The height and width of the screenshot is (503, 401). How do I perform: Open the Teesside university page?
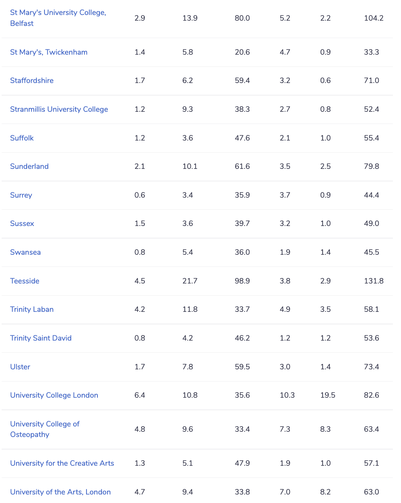coord(25,281)
